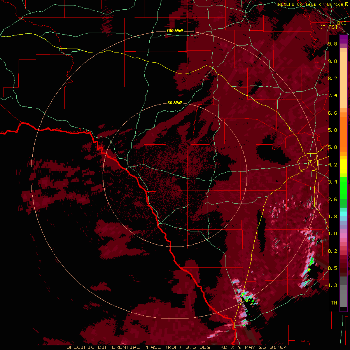
Task: Click the NEXLAB-College of DuPage credit text
Action: coord(311,4)
